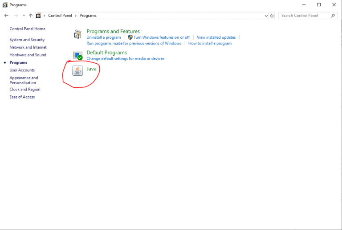Open Change default settings for media link
The image size is (342, 230).
point(125,58)
